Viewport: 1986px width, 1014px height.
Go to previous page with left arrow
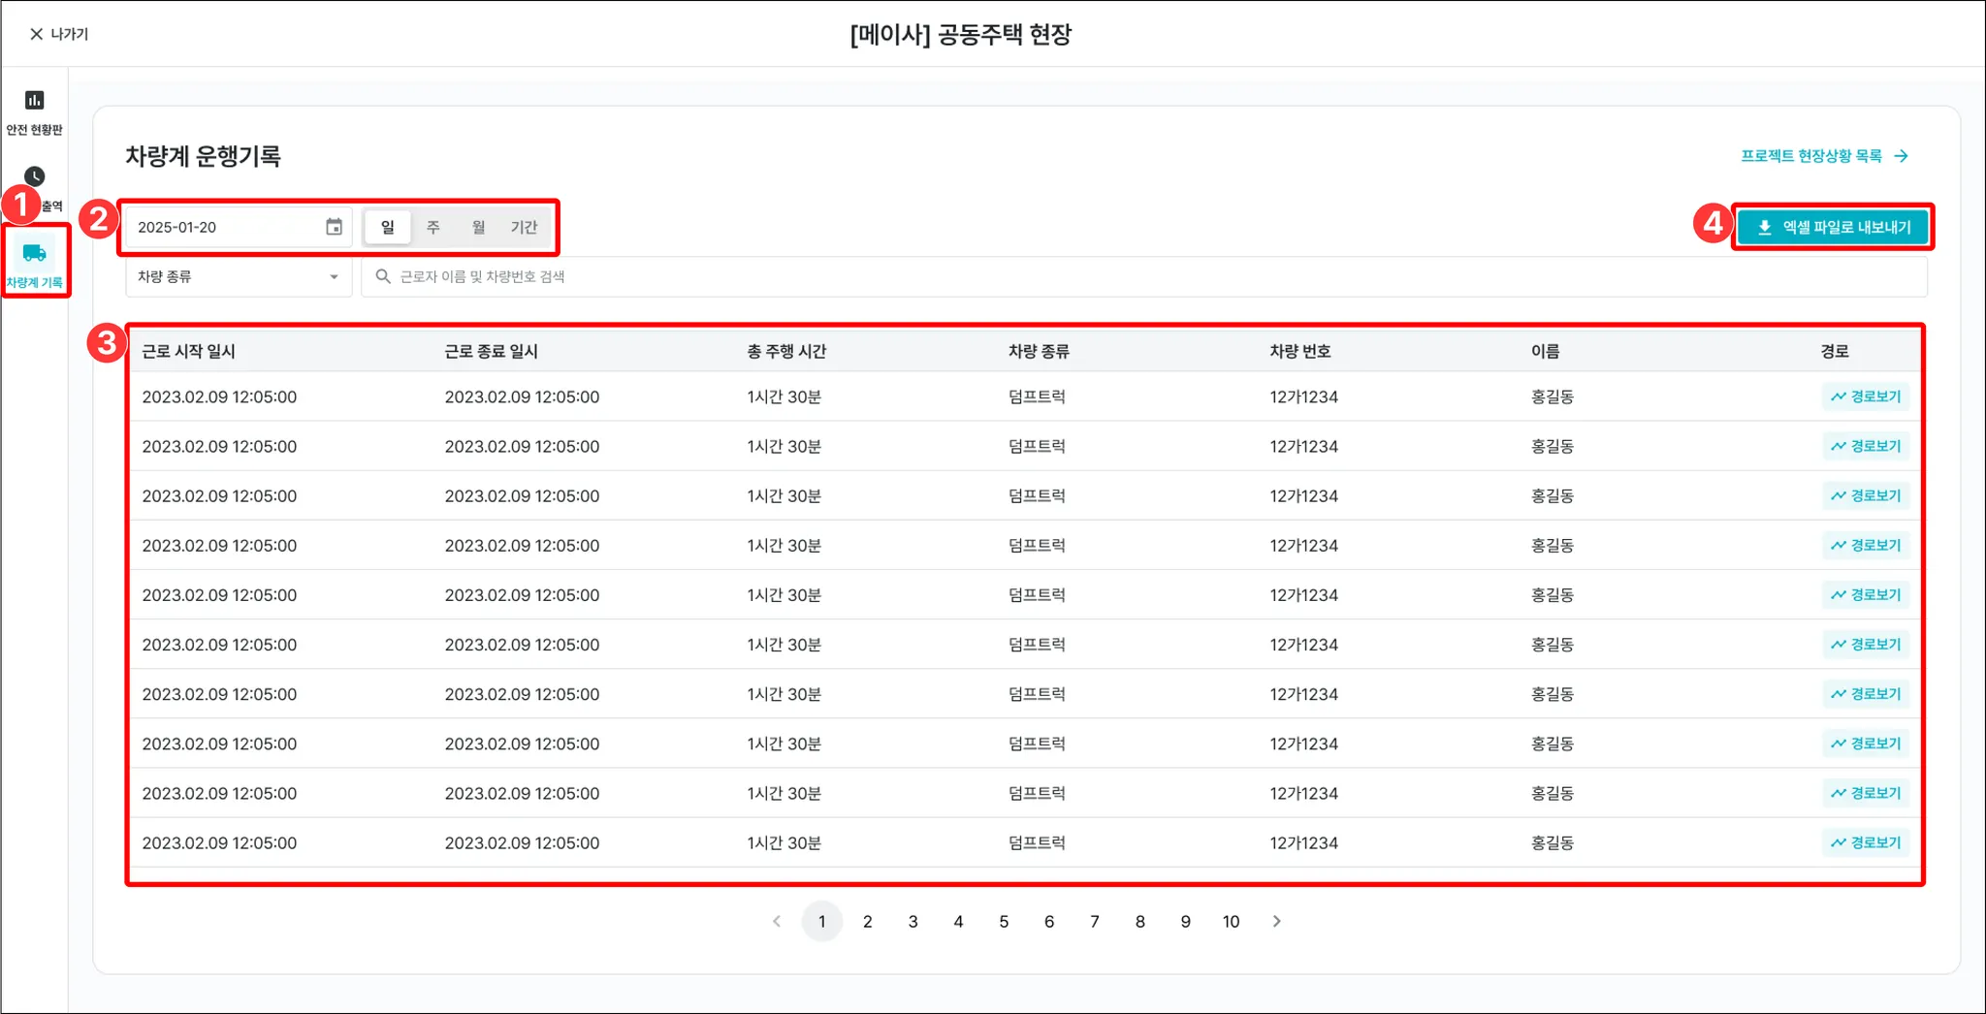point(777,922)
